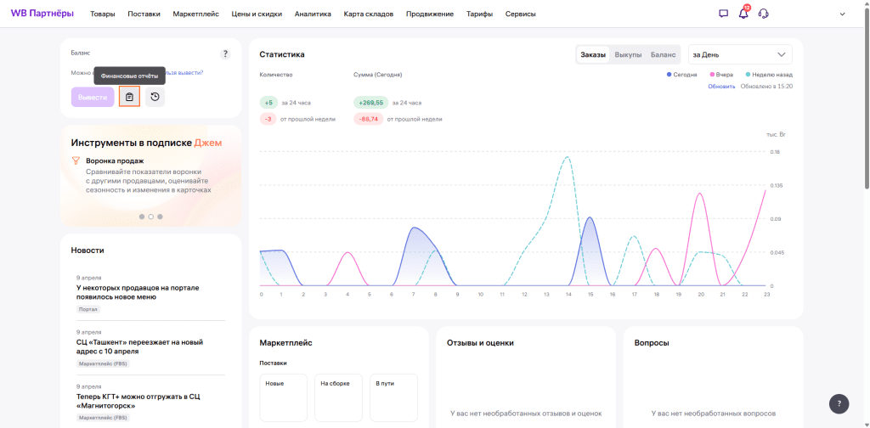Image resolution: width=870 pixels, height=428 pixels.
Task: Click the Вывести button
Action: [93, 97]
